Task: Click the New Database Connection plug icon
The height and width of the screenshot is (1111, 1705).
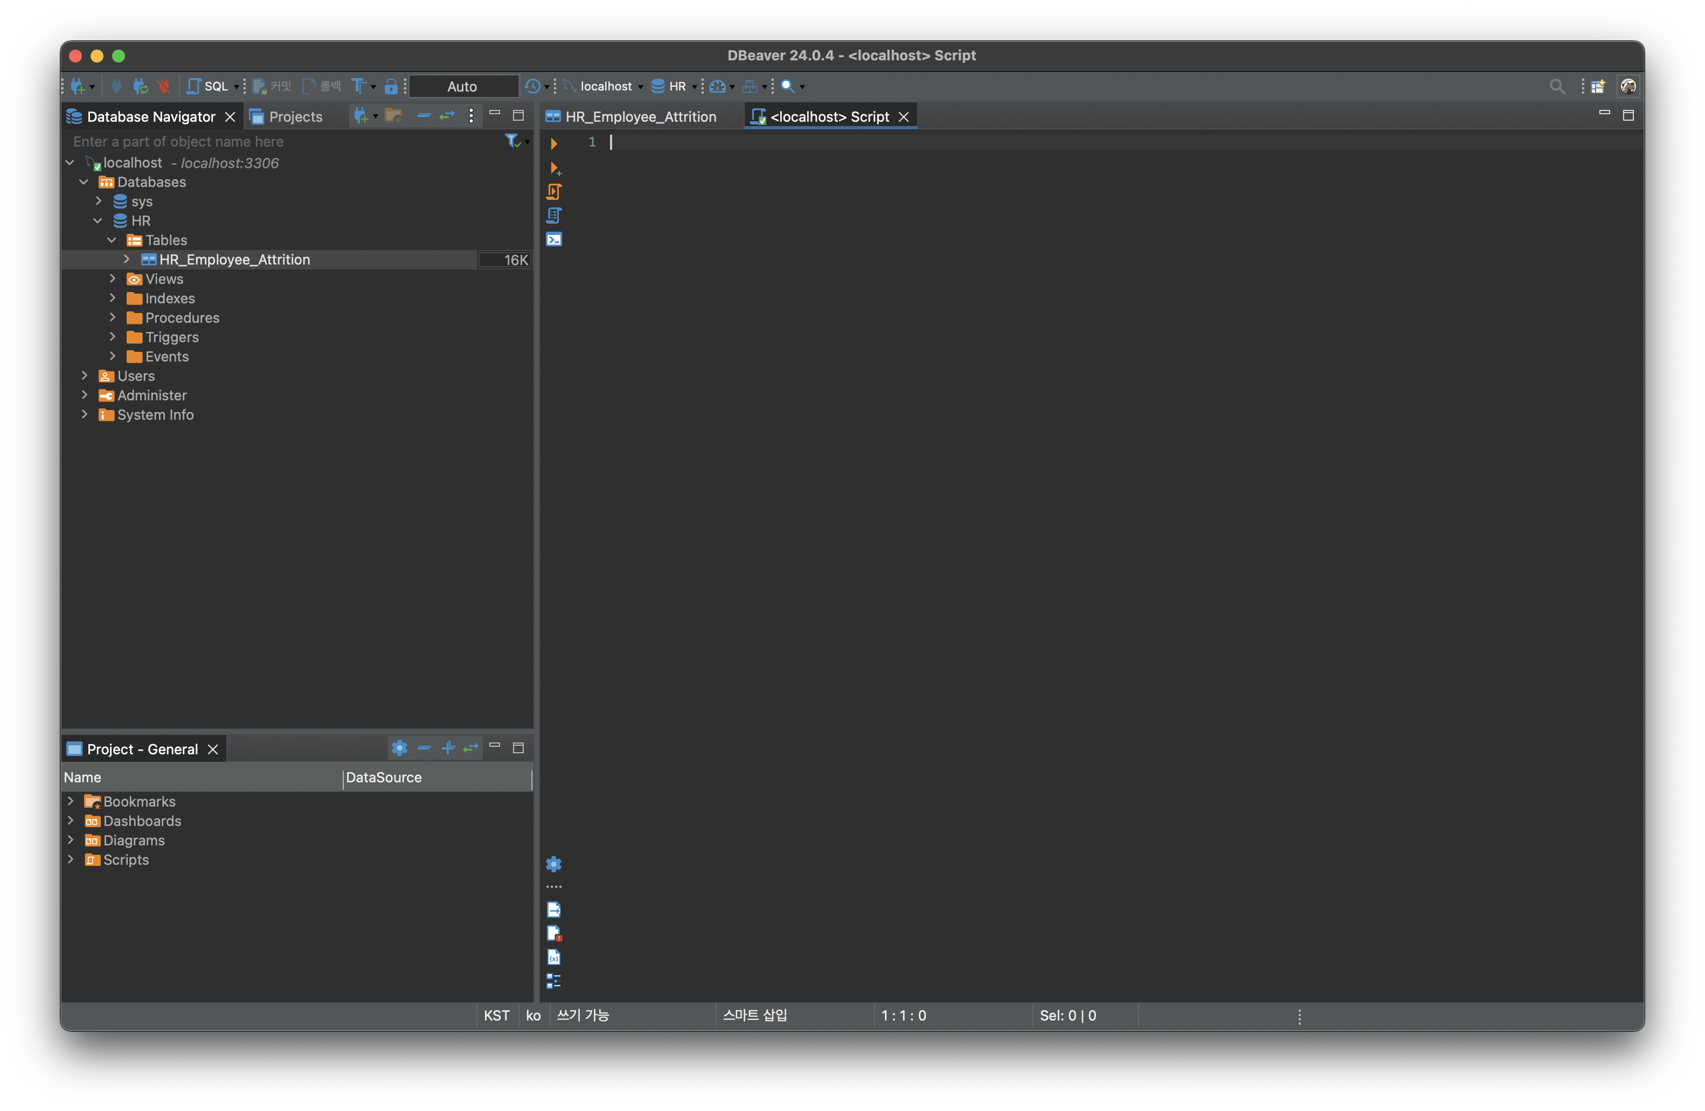Action: pos(78,87)
